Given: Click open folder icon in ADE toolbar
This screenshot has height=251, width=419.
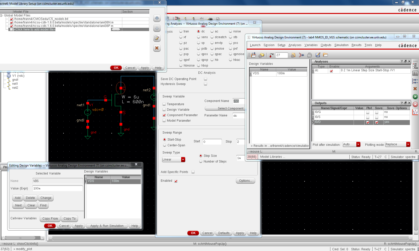Looking at the screenshot, I should [325, 55].
